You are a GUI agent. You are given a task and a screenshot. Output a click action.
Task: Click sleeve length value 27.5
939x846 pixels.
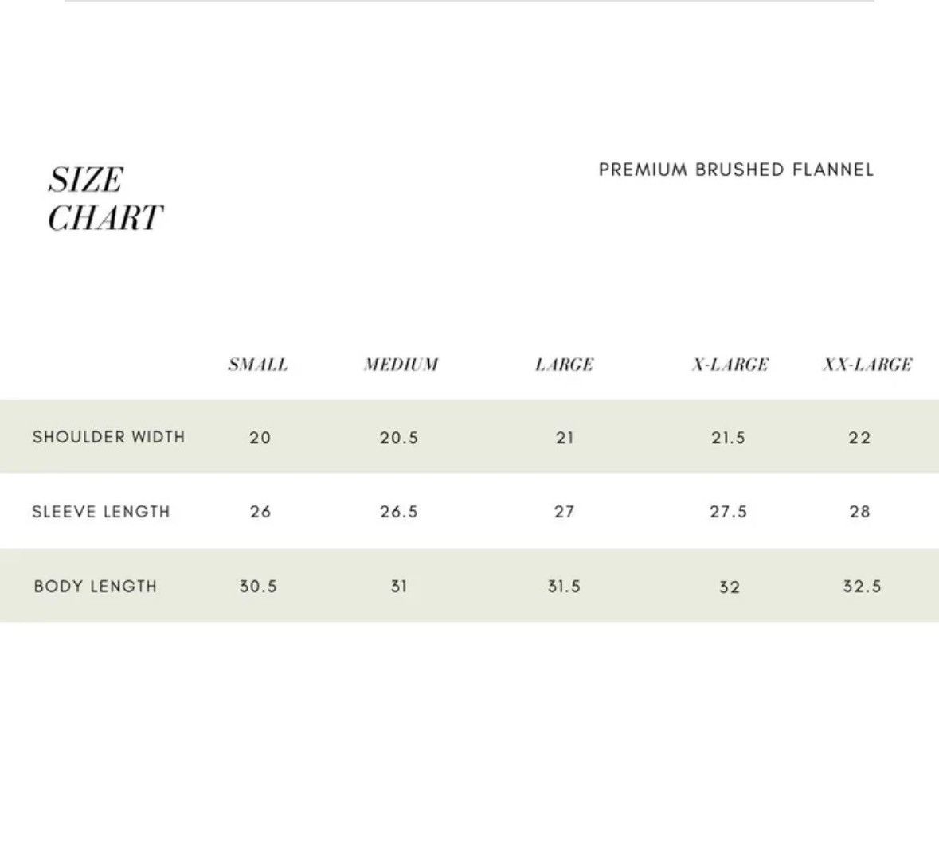pyautogui.click(x=728, y=512)
